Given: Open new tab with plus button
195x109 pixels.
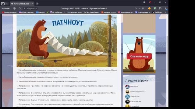Looking at the screenshot, I should tap(37, 4).
